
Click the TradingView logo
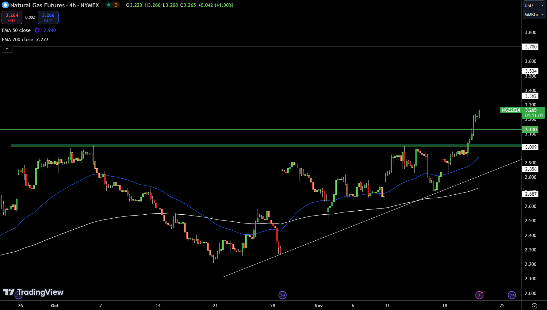tap(33, 292)
